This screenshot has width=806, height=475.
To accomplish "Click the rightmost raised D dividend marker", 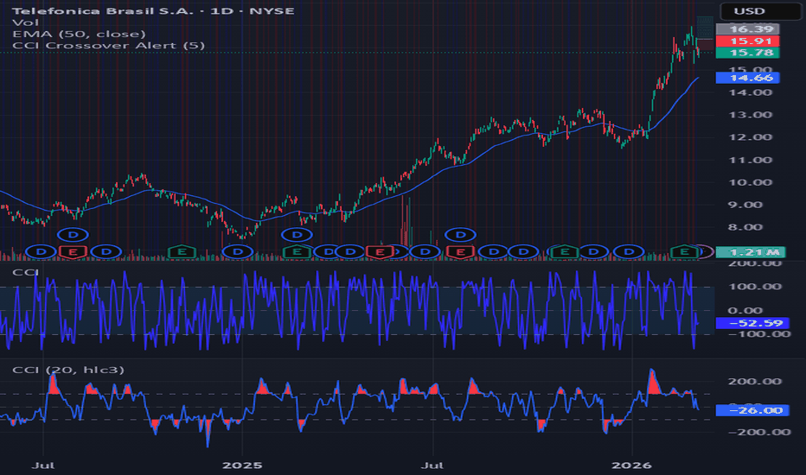I will pos(461,234).
